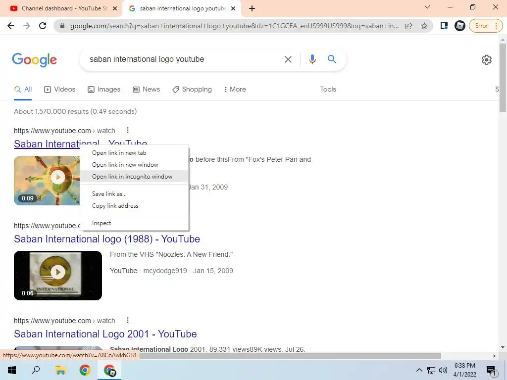Close the Channel dashboard tab
Screen dimensions: 507x380
115,9
